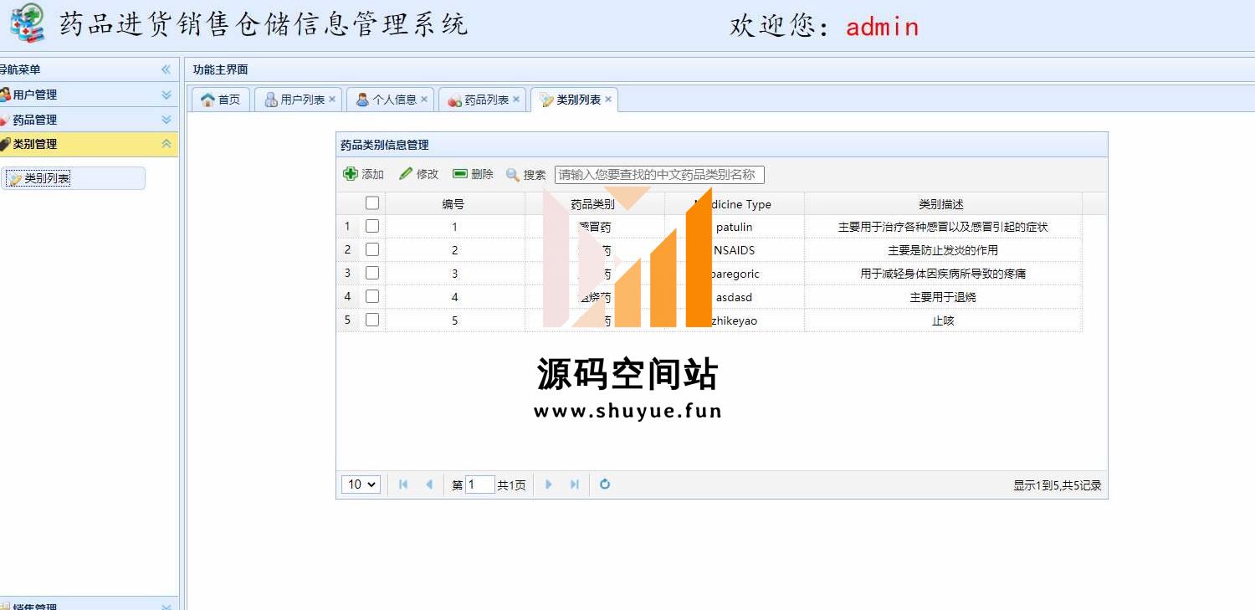Image resolution: width=1255 pixels, height=610 pixels.
Task: Close the 类别列表 tab
Action: click(608, 99)
